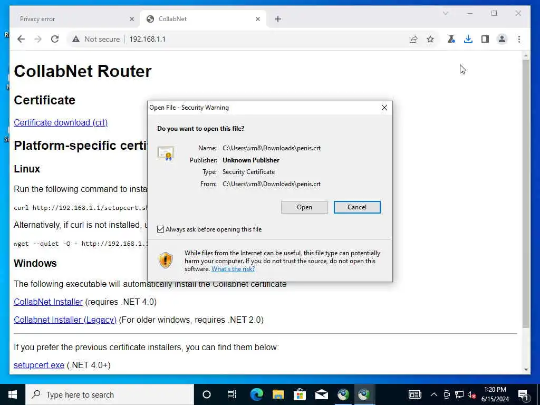
Task: Show hidden system tray icons chevron
Action: [434, 394]
